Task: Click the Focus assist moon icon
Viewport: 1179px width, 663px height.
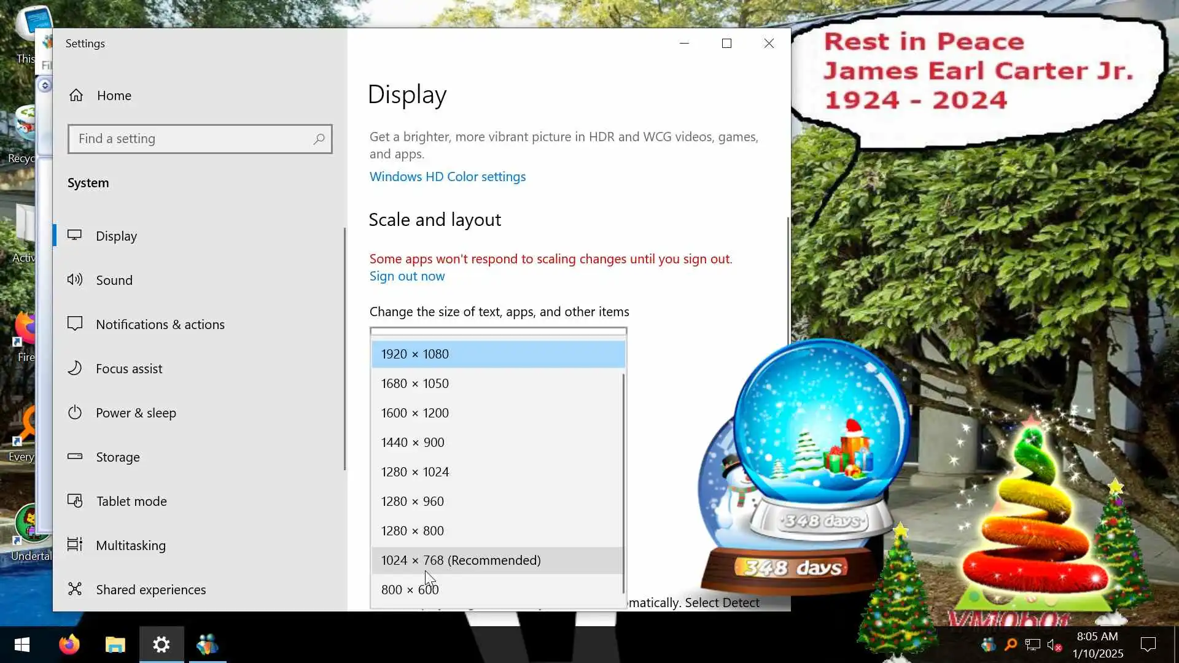Action: [x=75, y=368]
